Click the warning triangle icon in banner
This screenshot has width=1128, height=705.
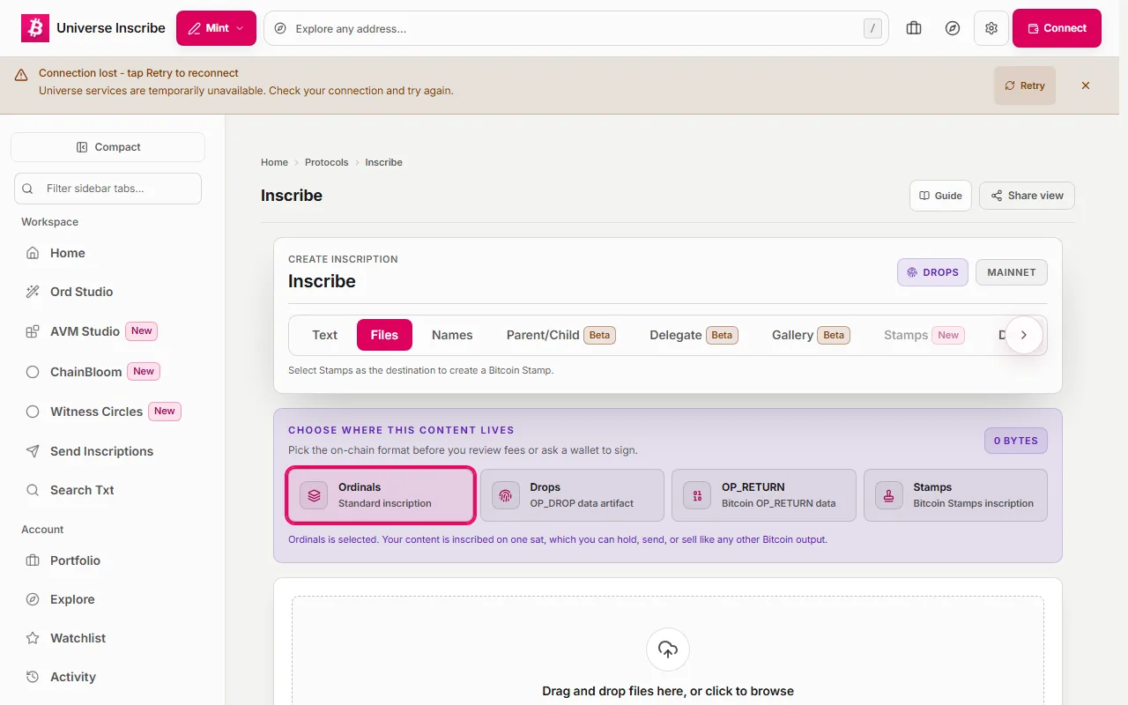click(x=21, y=75)
